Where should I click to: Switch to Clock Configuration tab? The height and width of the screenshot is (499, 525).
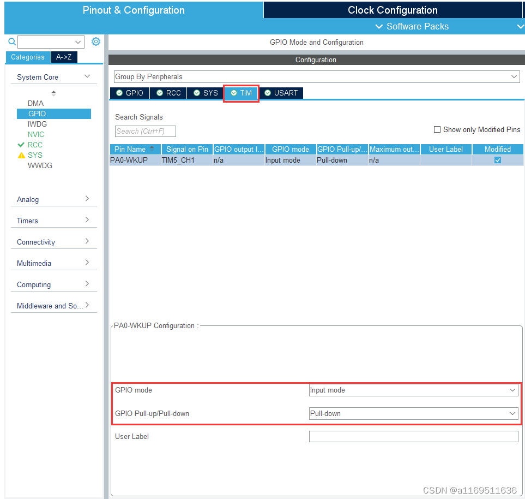coord(393,10)
